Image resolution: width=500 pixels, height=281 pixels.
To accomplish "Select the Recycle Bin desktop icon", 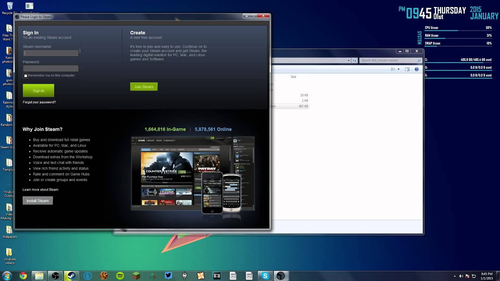I will click(x=9, y=8).
